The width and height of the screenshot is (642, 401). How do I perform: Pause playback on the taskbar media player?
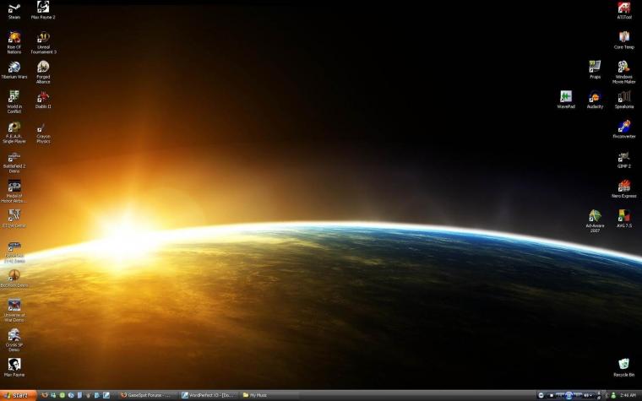click(x=569, y=395)
